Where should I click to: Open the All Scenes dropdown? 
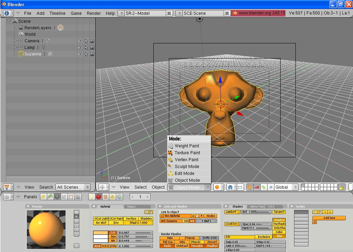(x=73, y=187)
